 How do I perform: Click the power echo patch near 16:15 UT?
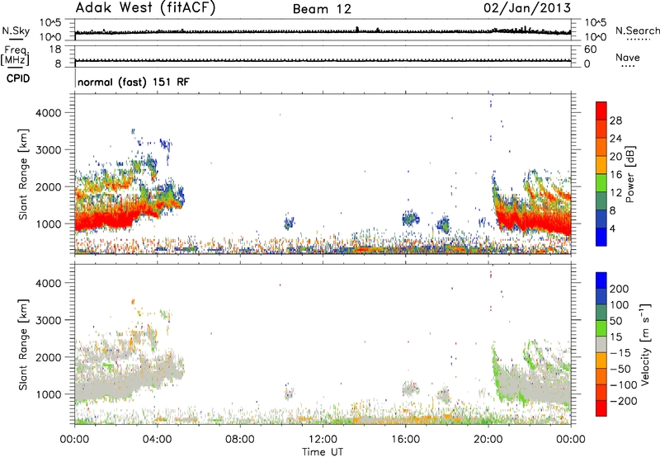point(410,218)
